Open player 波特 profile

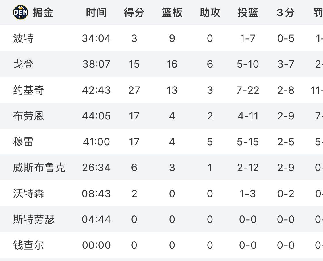23,38
